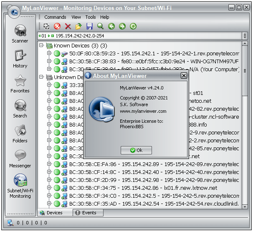The image size is (253, 231).
Task: Click Ok in About MyLanViewer dialog
Action: pos(136,150)
